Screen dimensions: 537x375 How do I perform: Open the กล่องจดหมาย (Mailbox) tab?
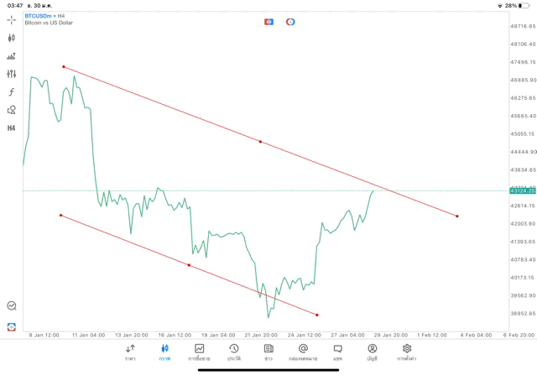(x=303, y=352)
